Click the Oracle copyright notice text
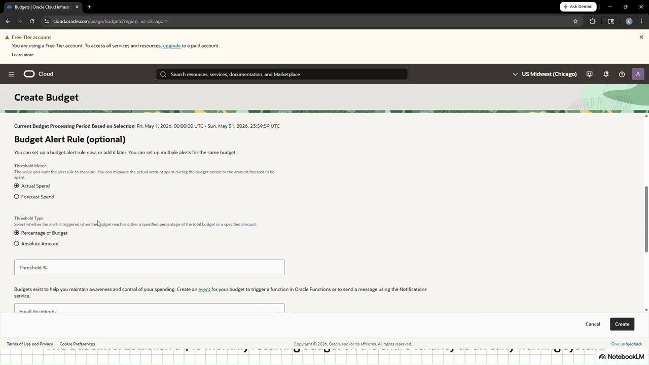 [353, 344]
